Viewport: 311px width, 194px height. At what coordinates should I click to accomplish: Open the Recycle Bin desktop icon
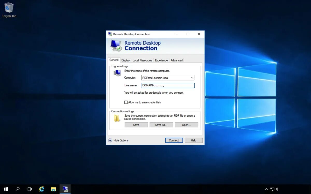[x=9, y=10]
